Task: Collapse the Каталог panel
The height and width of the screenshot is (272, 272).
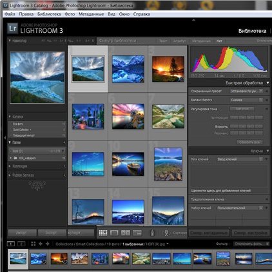Action: click(10, 117)
